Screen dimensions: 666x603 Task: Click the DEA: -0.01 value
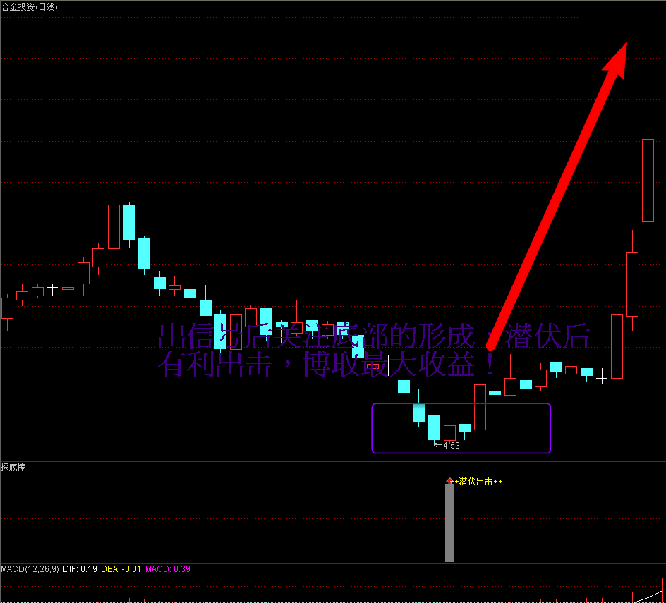pyautogui.click(x=121, y=569)
